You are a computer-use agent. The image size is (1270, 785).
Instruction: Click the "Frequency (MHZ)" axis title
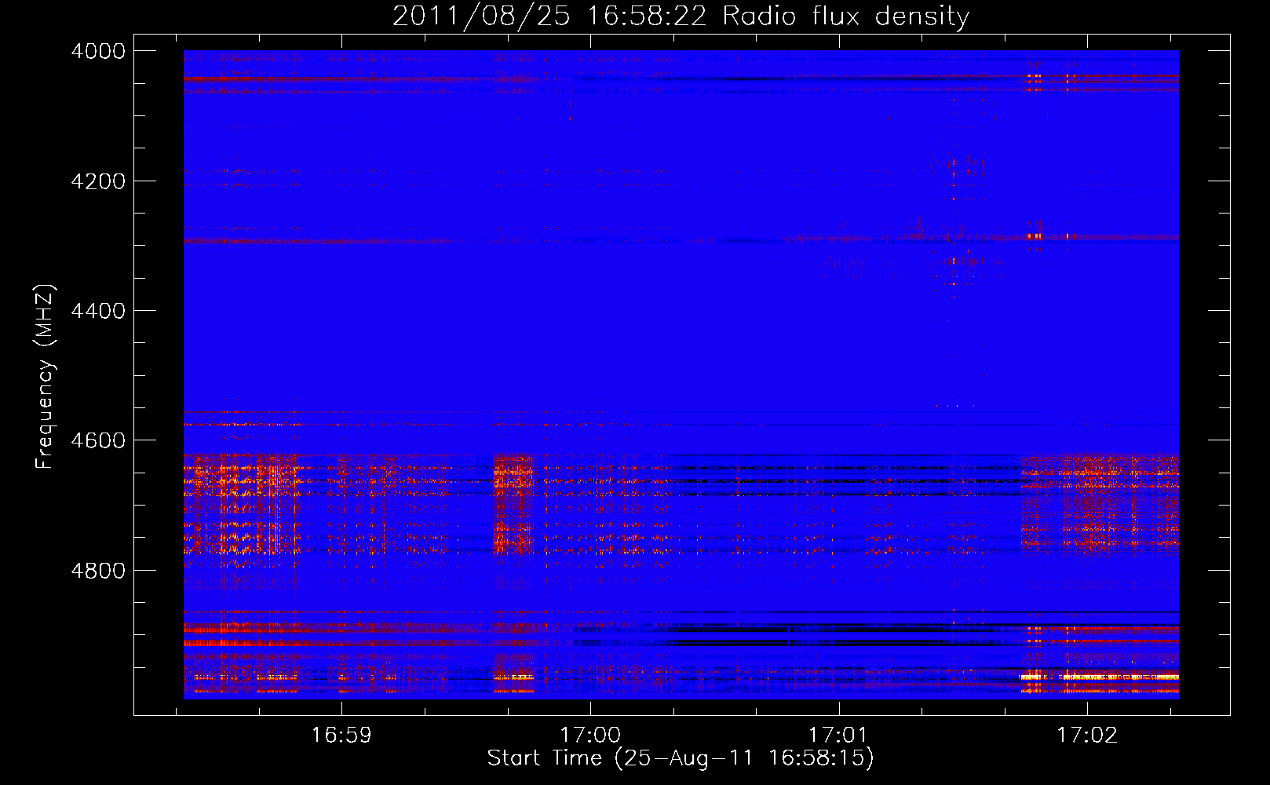[46, 377]
